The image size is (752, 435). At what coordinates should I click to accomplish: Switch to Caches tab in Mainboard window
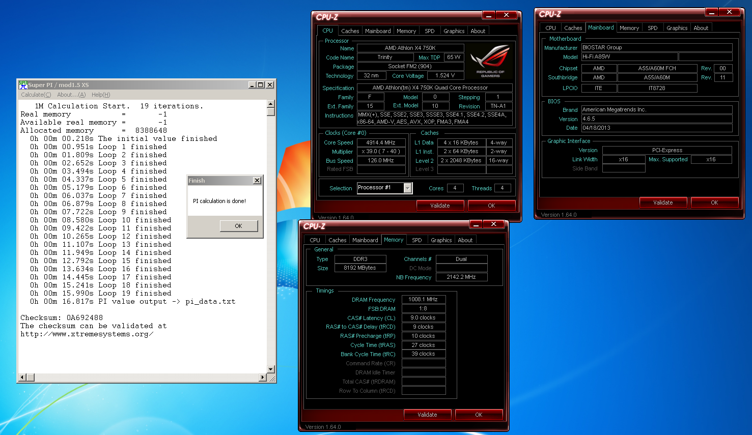(x=573, y=28)
